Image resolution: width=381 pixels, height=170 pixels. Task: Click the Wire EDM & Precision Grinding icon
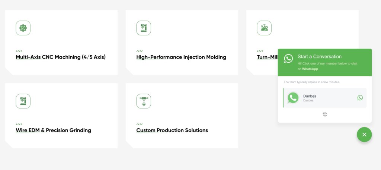[23, 101]
